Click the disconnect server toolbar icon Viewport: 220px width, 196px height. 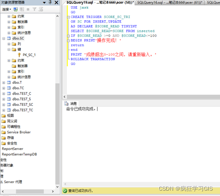(x=22, y=9)
